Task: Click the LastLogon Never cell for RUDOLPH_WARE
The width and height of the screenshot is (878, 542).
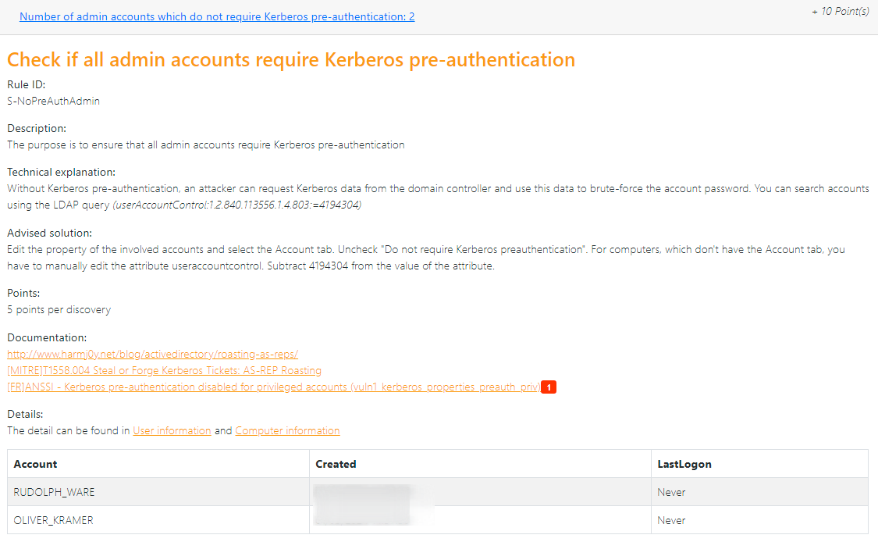Action: click(672, 492)
